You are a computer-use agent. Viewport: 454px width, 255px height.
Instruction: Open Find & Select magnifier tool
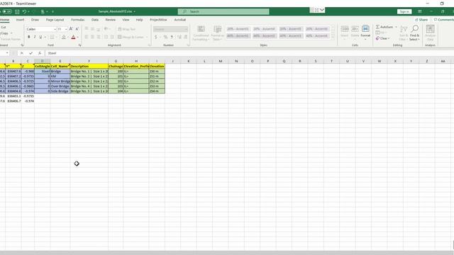[414, 33]
